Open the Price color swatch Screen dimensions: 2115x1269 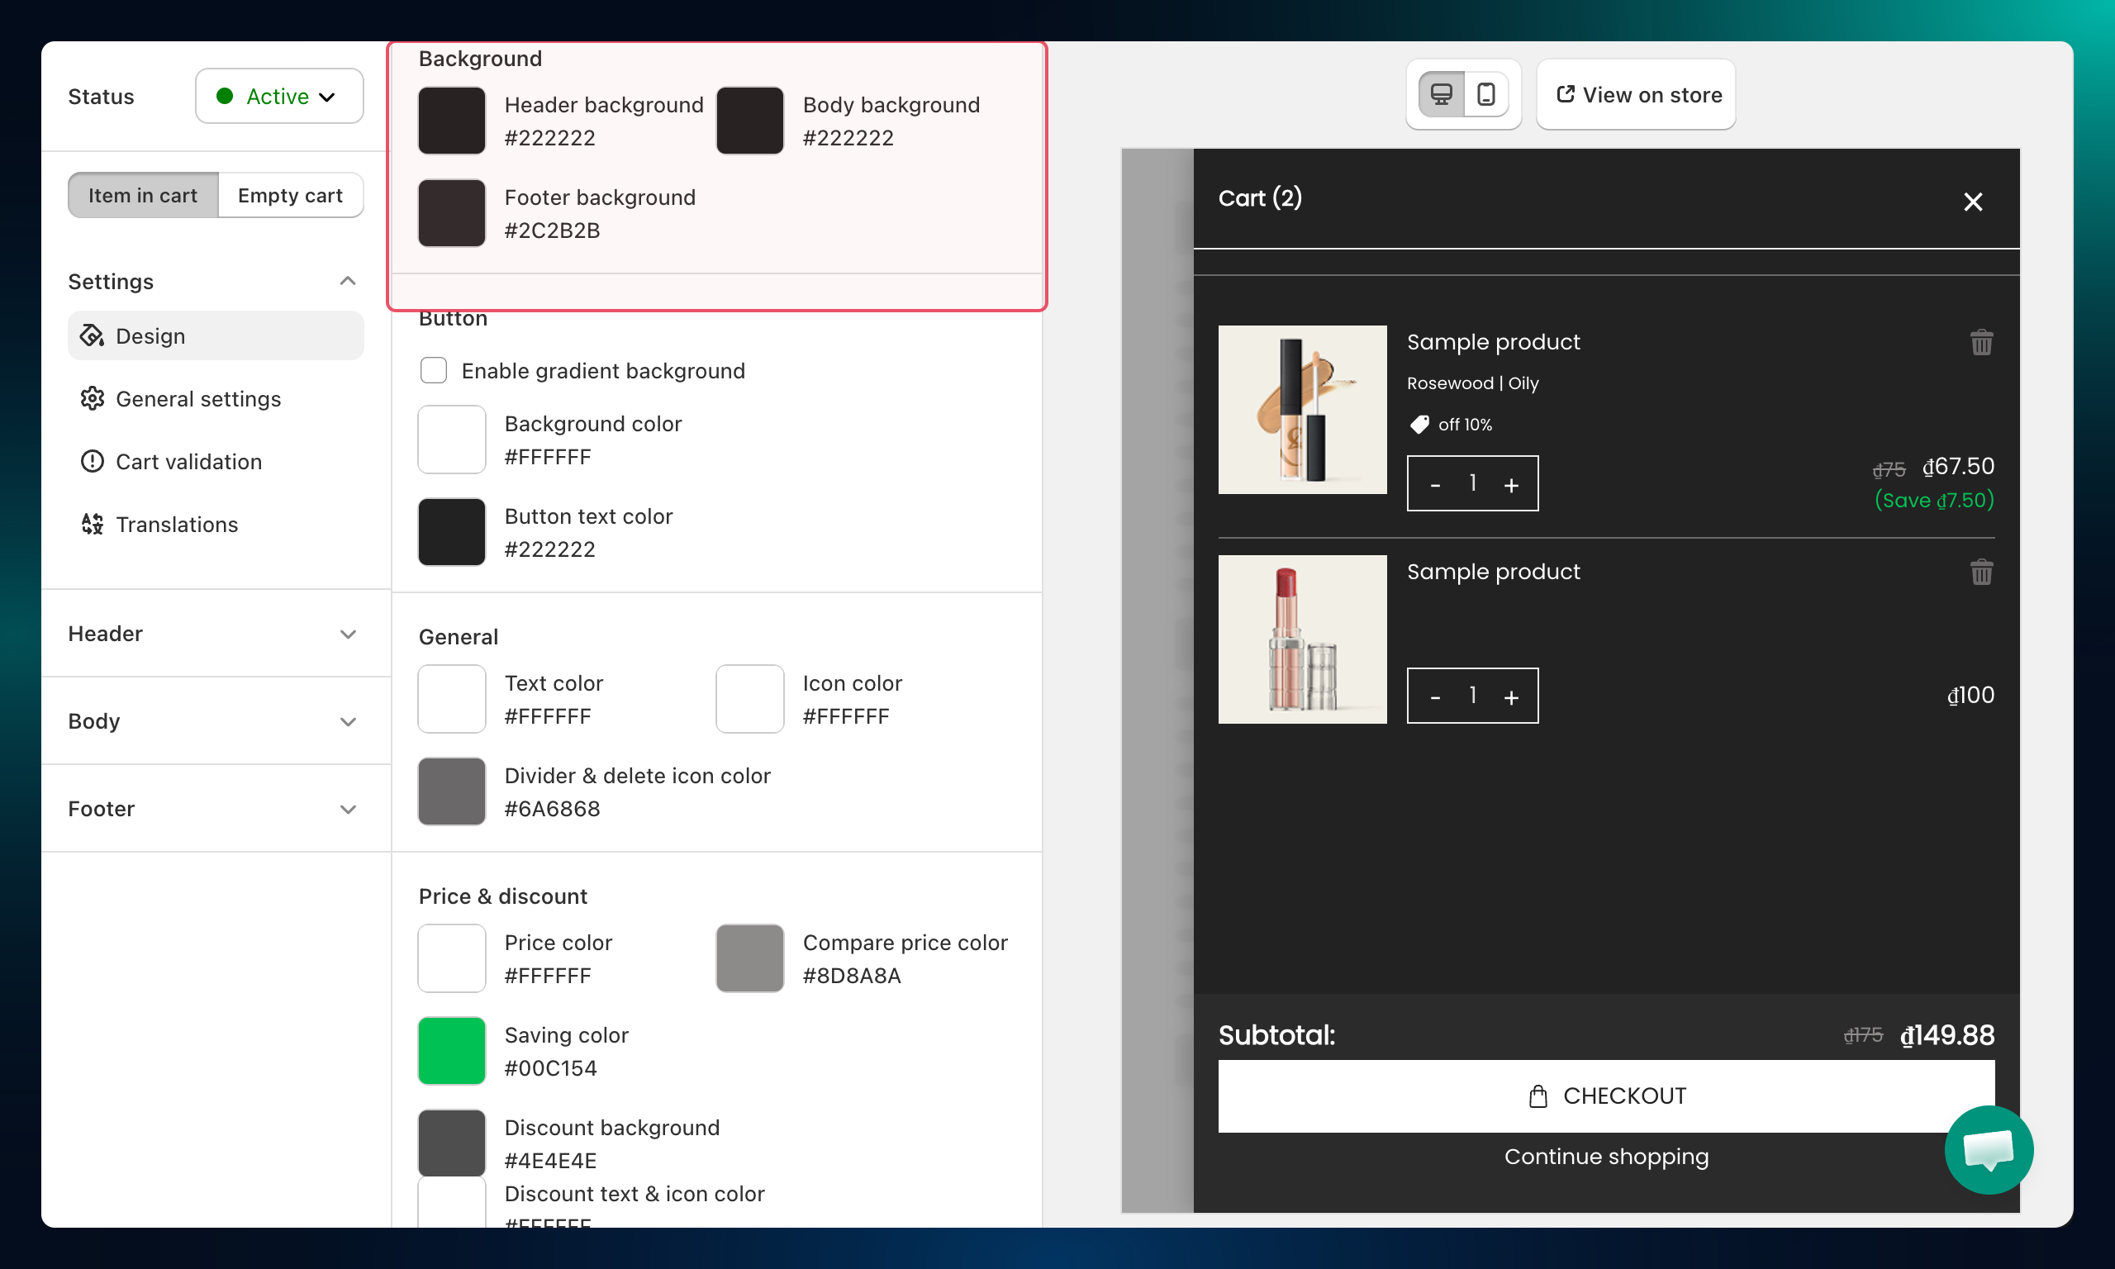click(x=451, y=958)
